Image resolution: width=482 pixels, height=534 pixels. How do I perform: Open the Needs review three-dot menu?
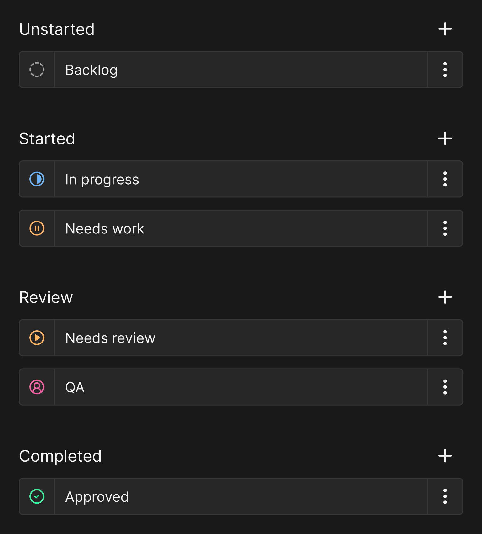coord(445,338)
